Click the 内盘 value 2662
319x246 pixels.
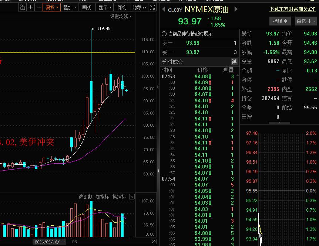311,89
